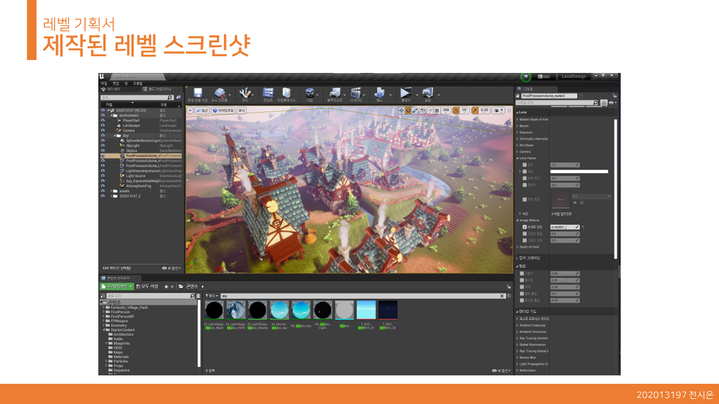Open Details property matrix grid icon

(604, 103)
